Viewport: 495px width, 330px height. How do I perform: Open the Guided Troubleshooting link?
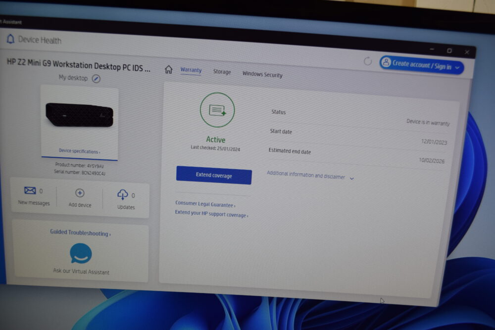pyautogui.click(x=80, y=233)
